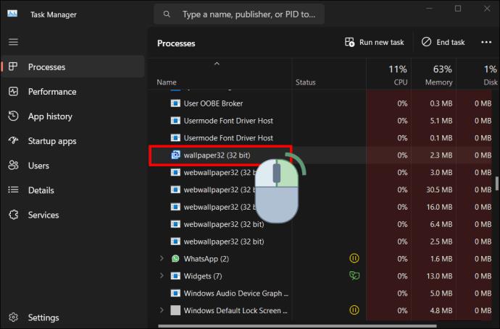Focus the name, publisher, or PID search box
500x329 pixels.
(239, 14)
